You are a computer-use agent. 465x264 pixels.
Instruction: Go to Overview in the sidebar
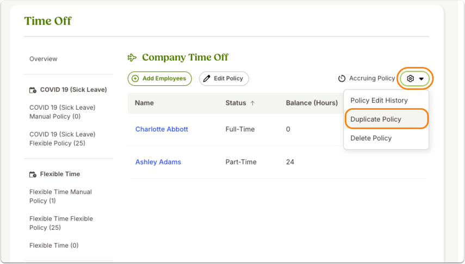pos(44,59)
